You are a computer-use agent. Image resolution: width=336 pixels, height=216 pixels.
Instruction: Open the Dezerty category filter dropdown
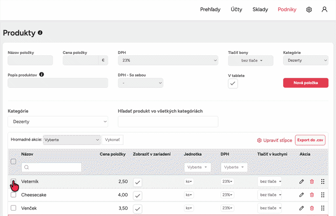(x=58, y=121)
